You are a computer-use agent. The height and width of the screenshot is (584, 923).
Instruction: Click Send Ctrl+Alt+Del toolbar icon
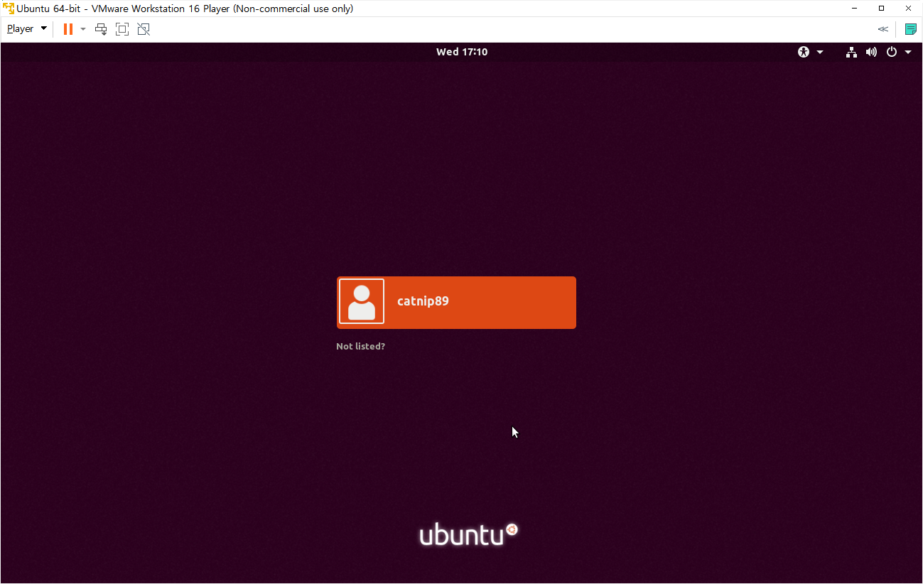[x=101, y=29]
